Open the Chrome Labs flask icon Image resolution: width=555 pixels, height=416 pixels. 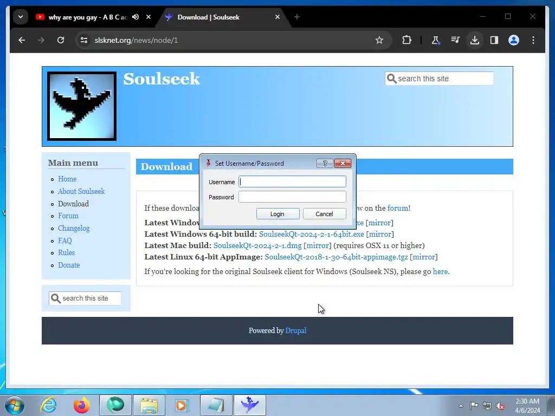[435, 40]
